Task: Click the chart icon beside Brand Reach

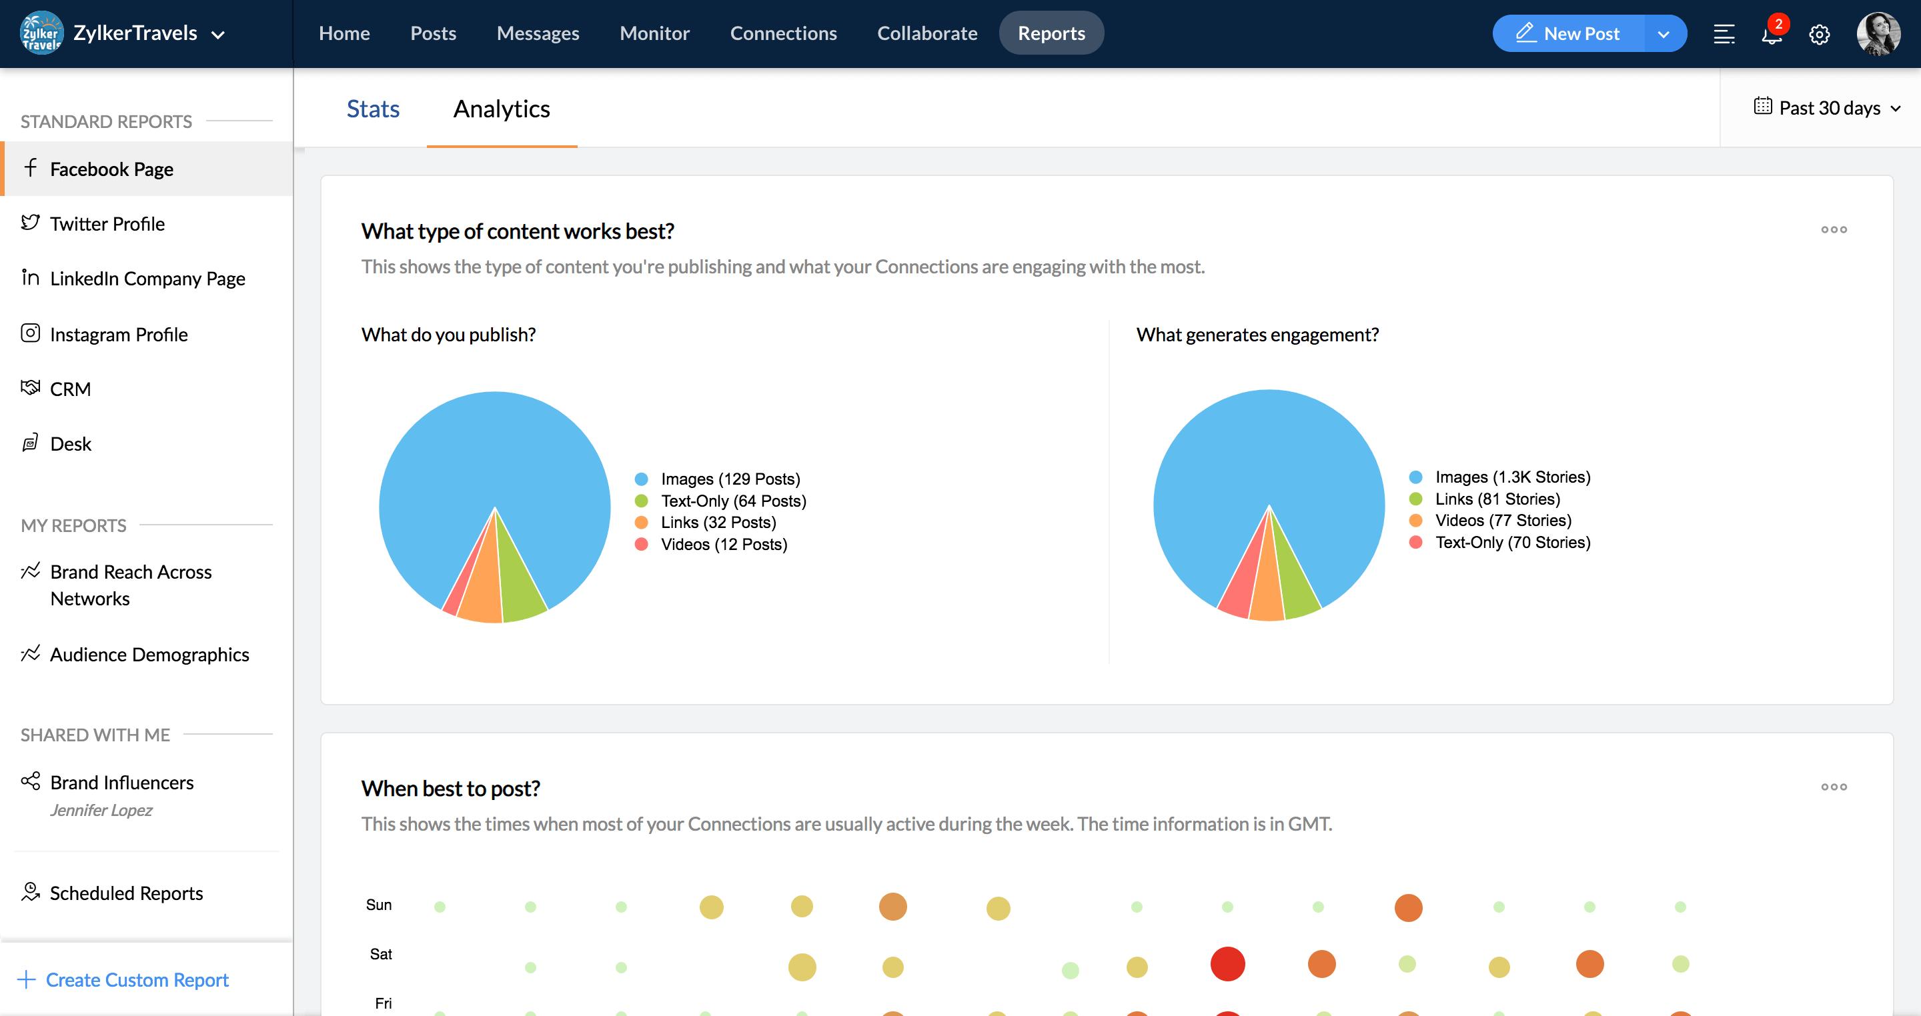Action: click(30, 571)
